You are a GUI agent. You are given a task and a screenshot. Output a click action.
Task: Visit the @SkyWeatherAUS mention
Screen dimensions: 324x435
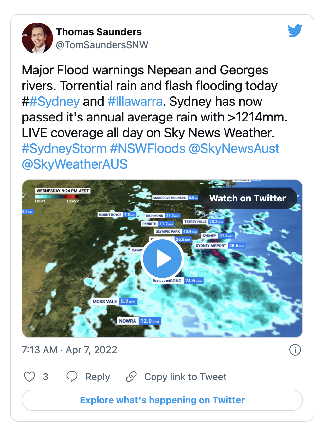74,164
